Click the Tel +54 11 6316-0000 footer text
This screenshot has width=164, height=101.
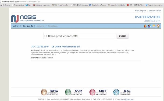(102, 99)
